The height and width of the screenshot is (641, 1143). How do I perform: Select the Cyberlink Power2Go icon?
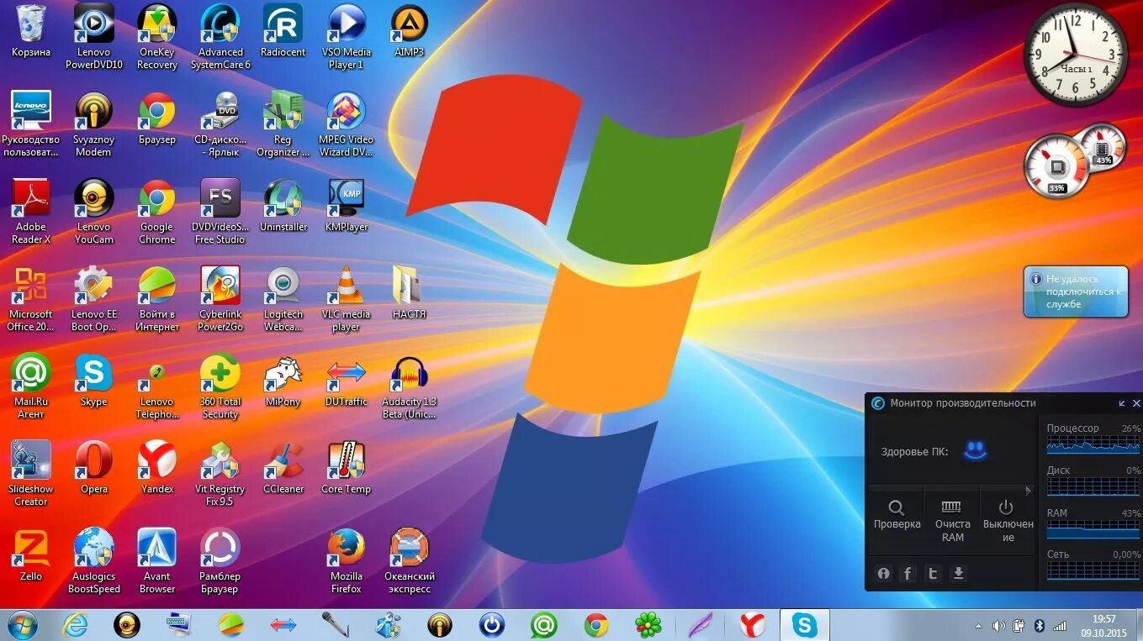click(220, 299)
